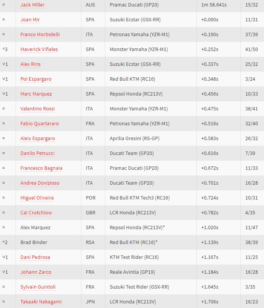Open Andrea Dovizioso link
The width and height of the screenshot is (264, 308).
tap(40, 183)
